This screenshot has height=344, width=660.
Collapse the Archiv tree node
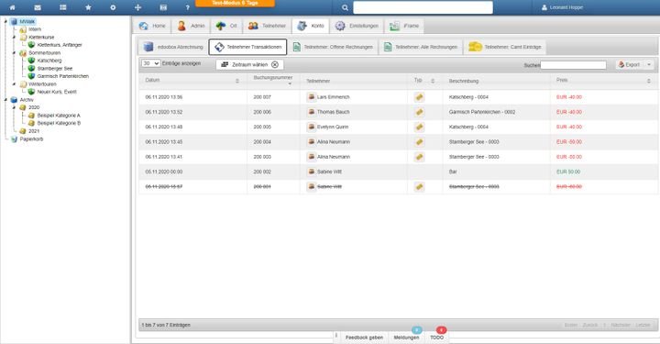(x=5, y=100)
